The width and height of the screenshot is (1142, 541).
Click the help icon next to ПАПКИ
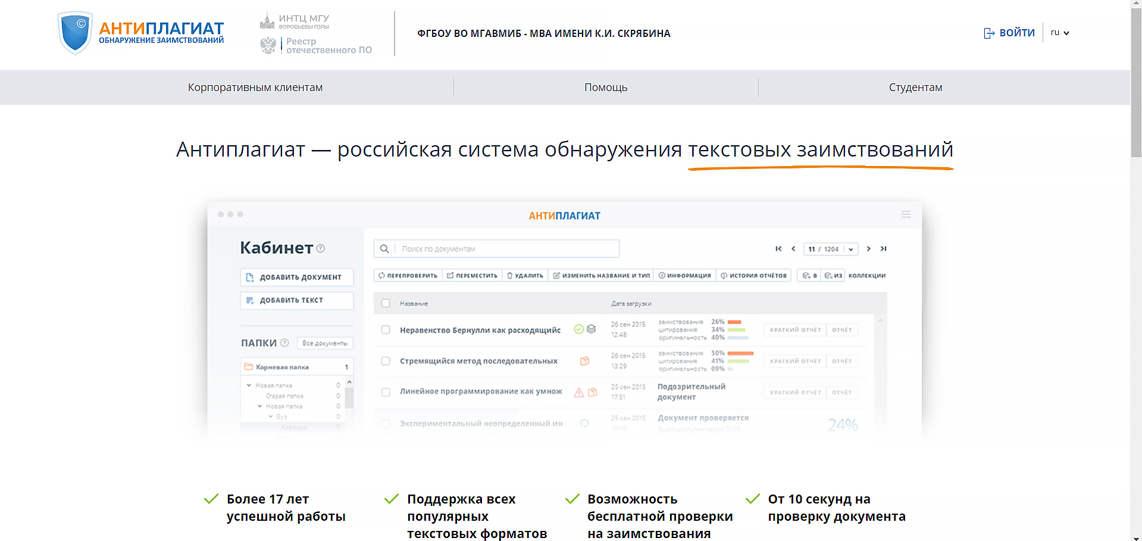[x=284, y=343]
